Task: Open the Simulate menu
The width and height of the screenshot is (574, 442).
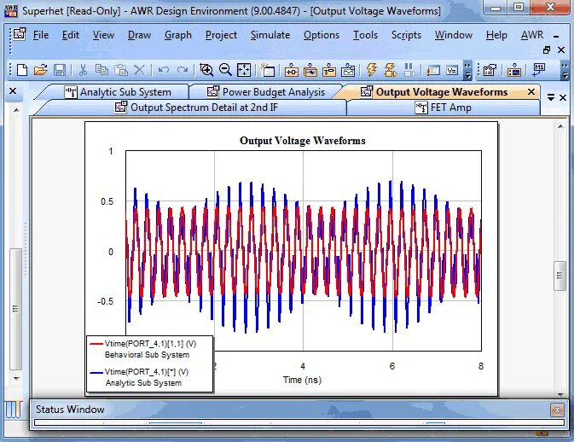Action: [x=270, y=35]
